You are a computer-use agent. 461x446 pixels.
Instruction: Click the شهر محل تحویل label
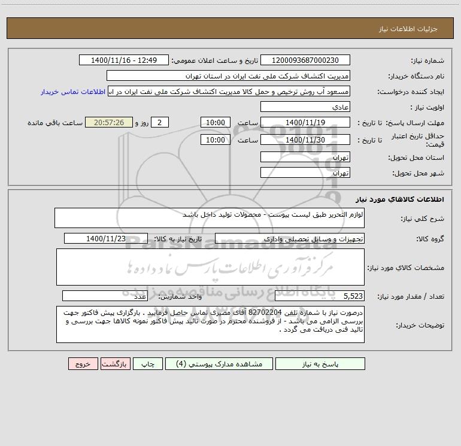418,174
